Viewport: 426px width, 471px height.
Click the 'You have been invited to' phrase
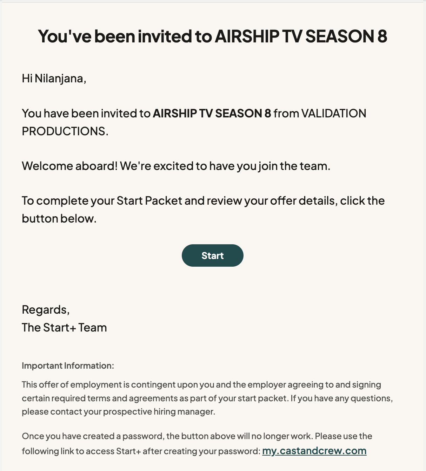86,114
